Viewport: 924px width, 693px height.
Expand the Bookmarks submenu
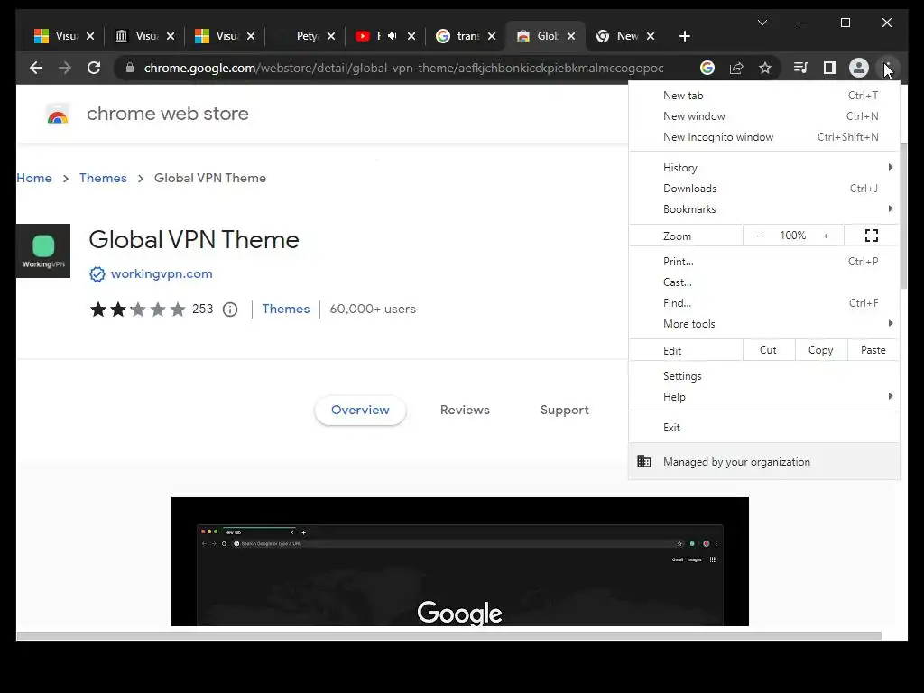pyautogui.click(x=764, y=209)
